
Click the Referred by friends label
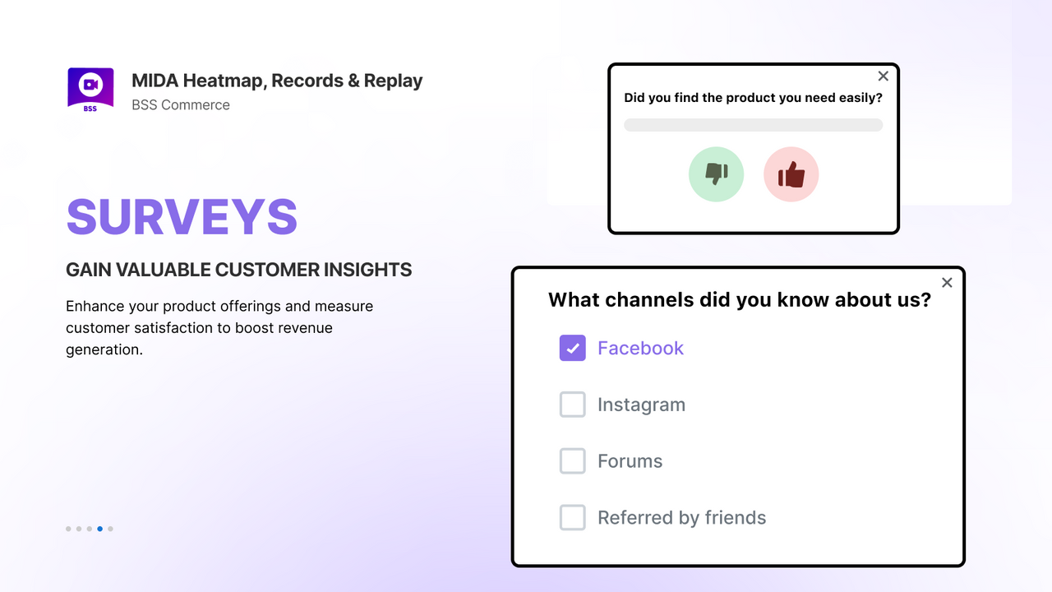point(681,518)
